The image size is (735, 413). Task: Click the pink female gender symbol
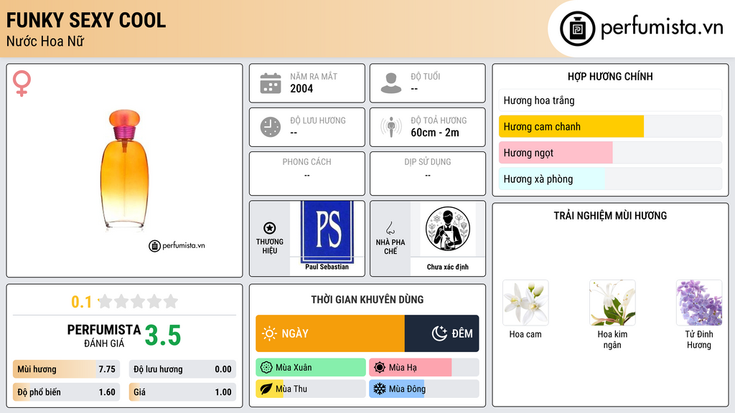pos(22,83)
